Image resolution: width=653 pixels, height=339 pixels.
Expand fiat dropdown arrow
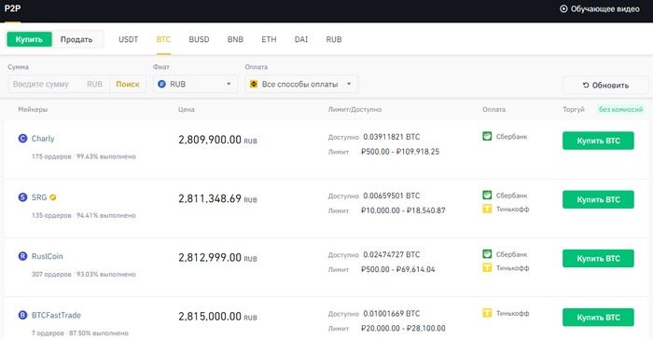(229, 84)
